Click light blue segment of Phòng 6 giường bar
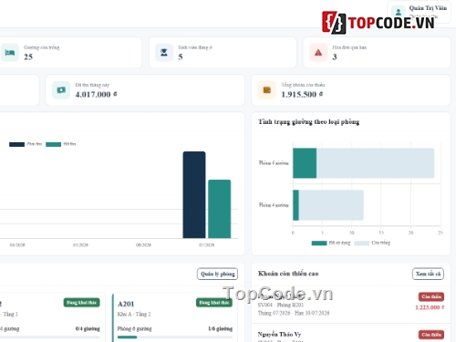 click(376, 163)
